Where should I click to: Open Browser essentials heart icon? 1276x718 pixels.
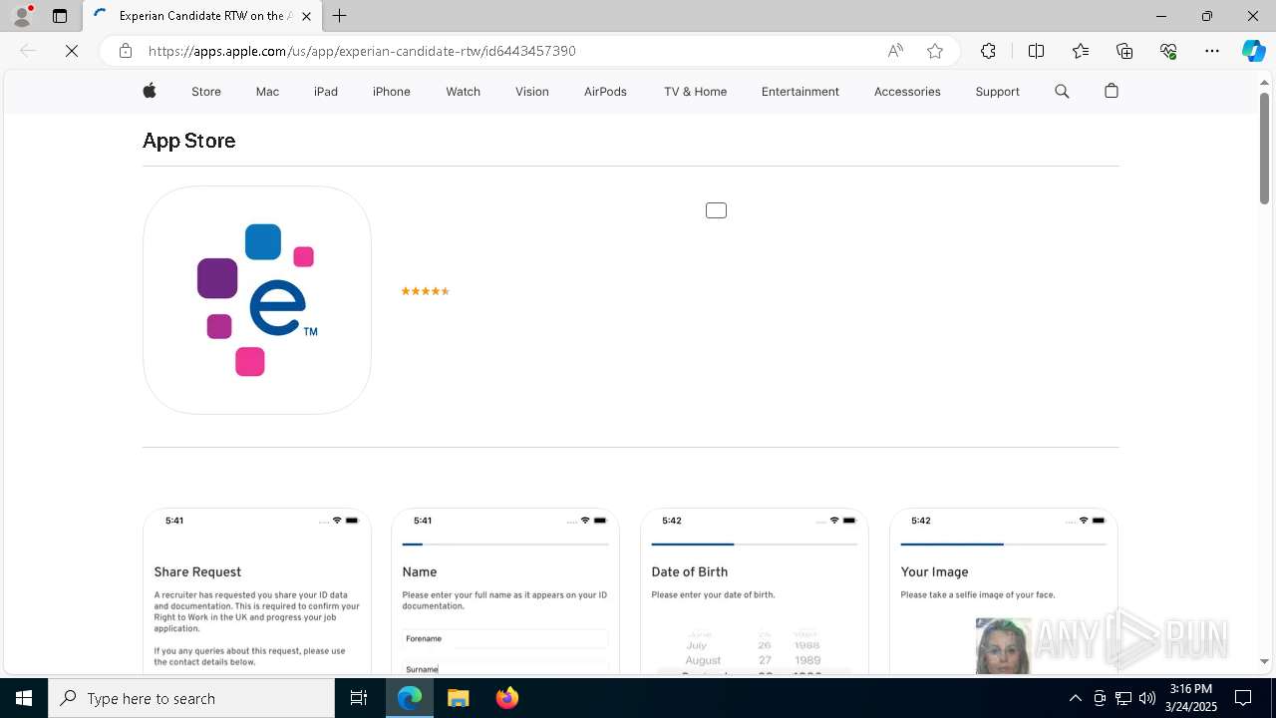pyautogui.click(x=1168, y=51)
